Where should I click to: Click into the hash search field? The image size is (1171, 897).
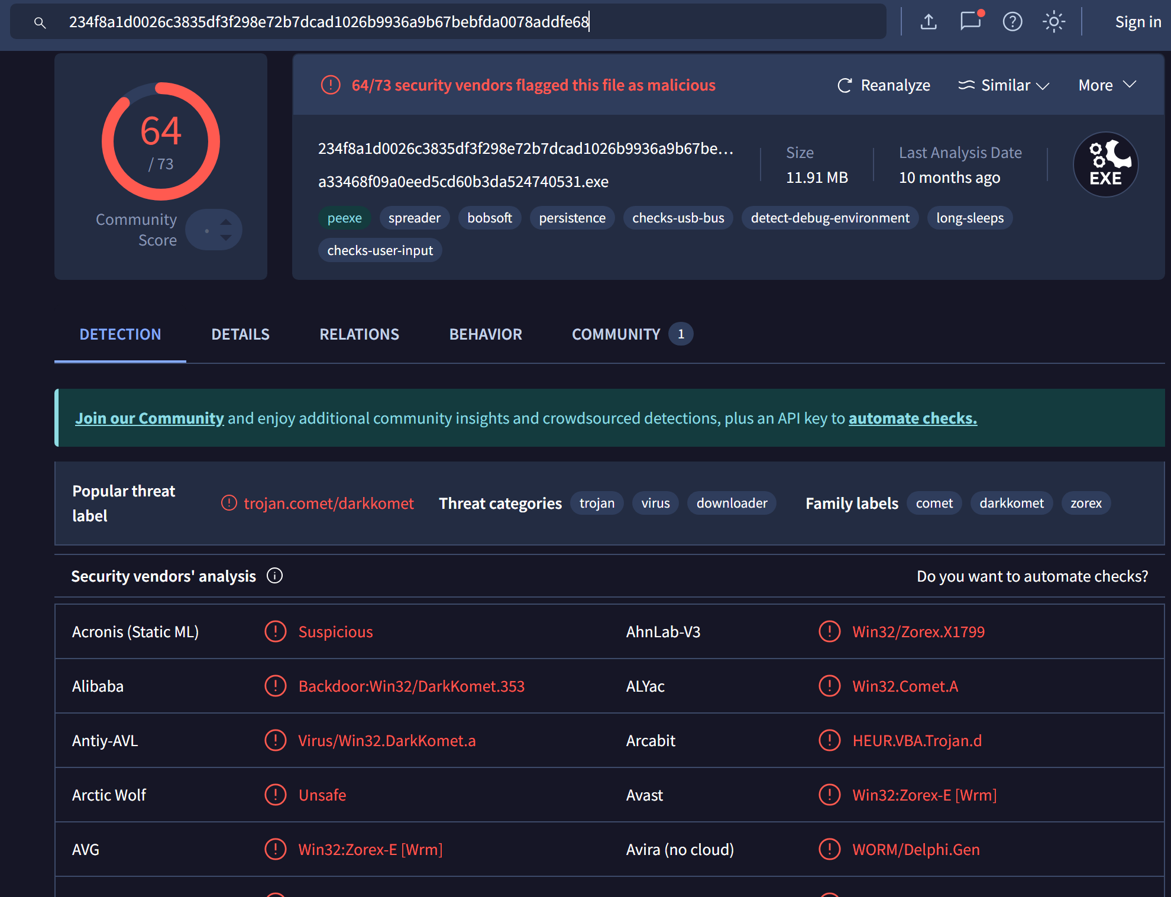(x=448, y=22)
